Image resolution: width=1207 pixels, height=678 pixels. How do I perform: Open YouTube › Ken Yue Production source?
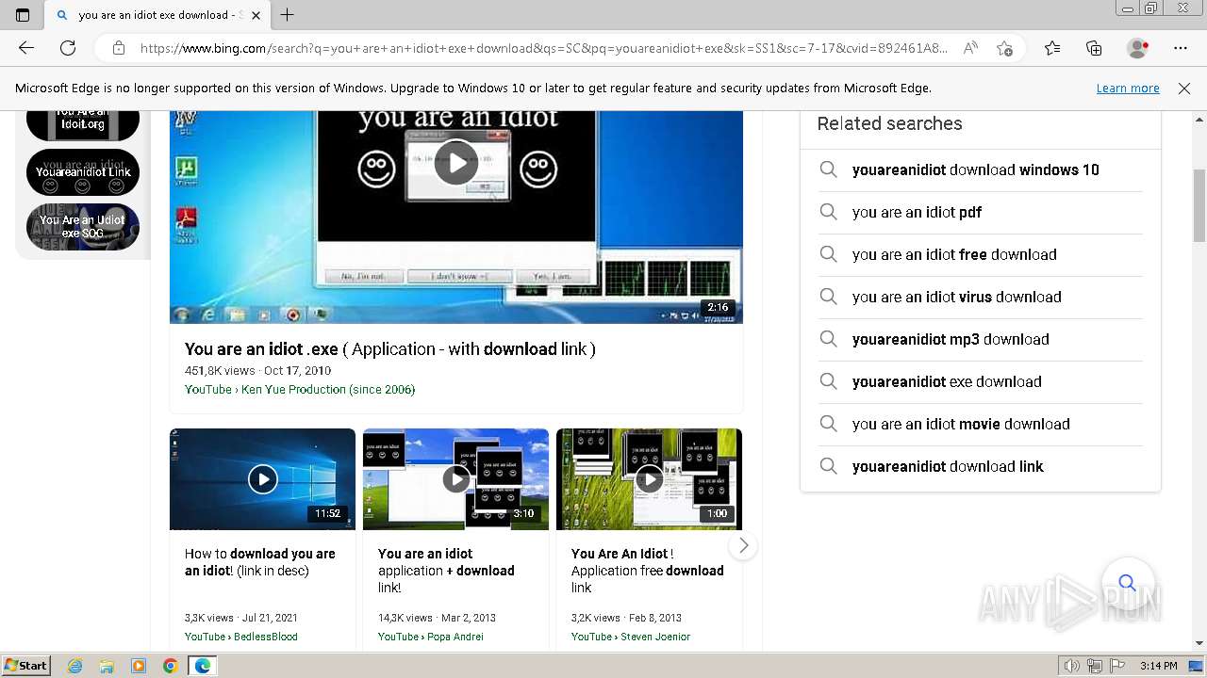click(300, 389)
